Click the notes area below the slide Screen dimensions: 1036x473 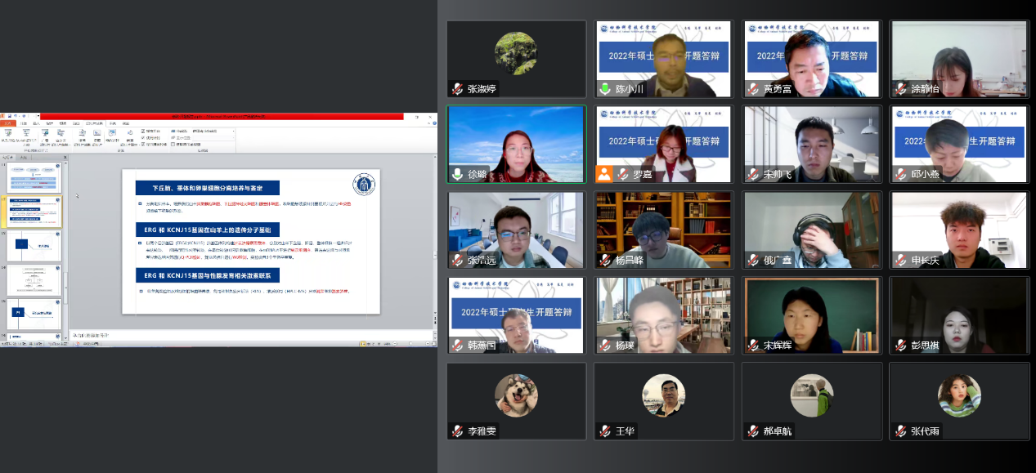click(x=245, y=335)
